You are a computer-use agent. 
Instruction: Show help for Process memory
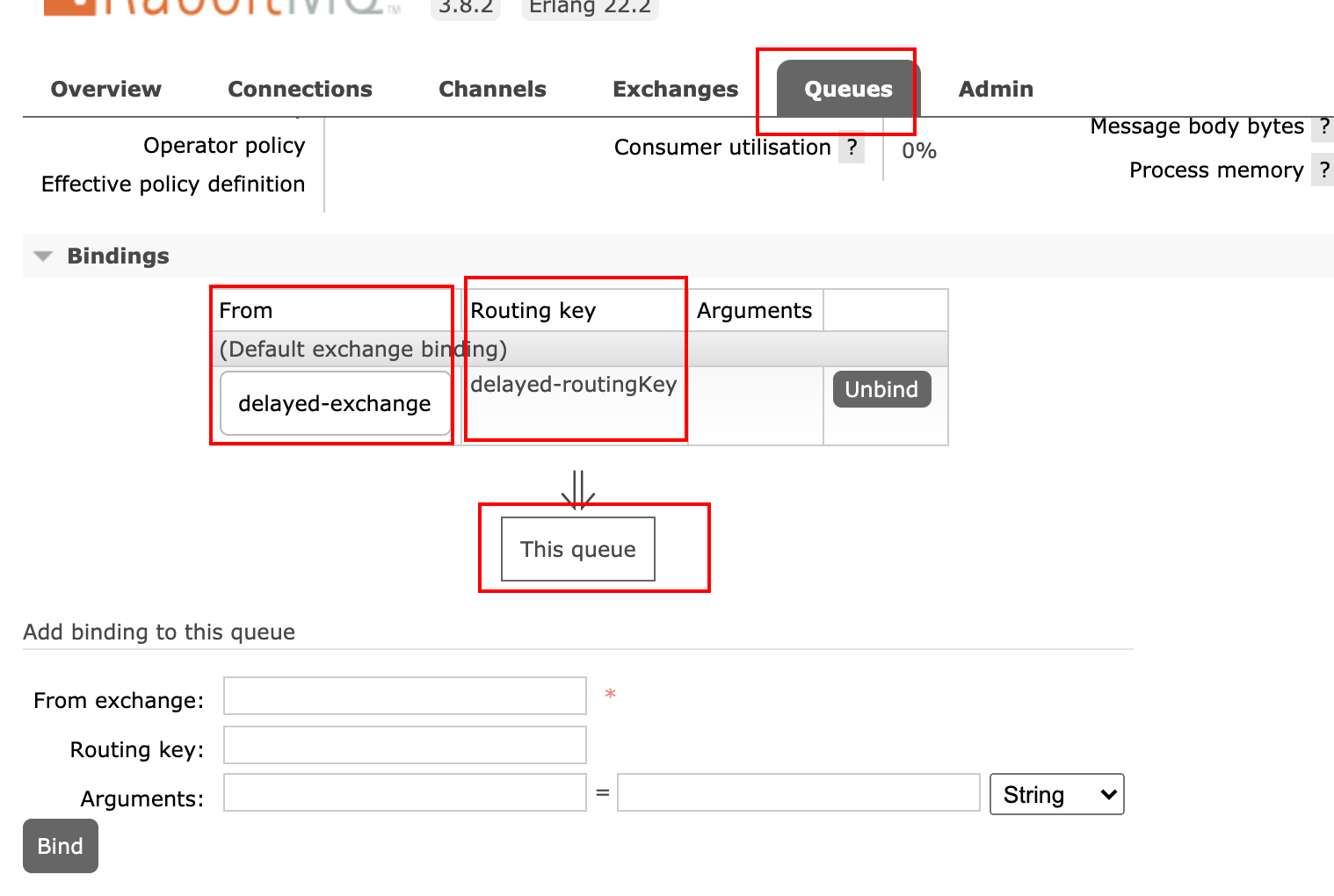tap(1323, 170)
